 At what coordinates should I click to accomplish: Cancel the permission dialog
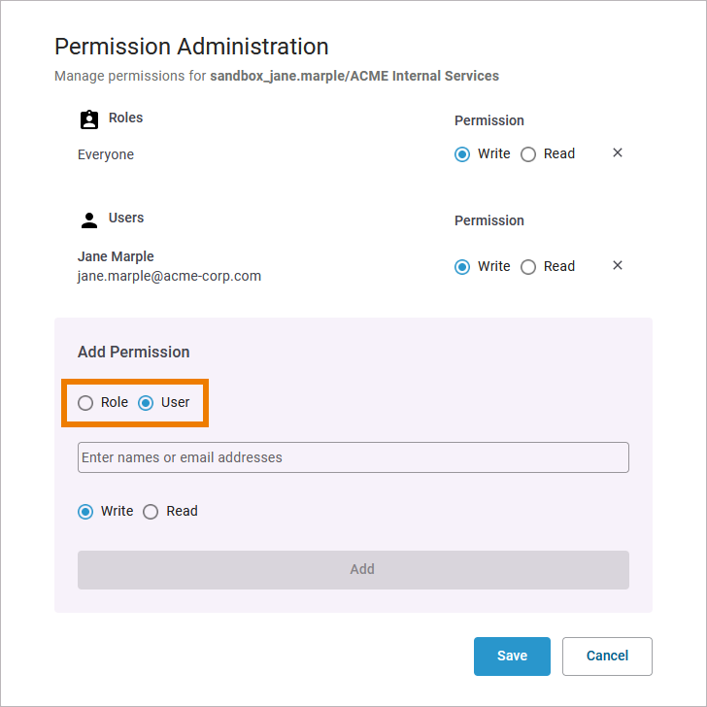point(607,656)
